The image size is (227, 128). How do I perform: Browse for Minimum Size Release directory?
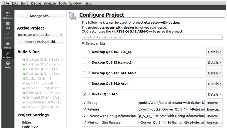coord(213,123)
